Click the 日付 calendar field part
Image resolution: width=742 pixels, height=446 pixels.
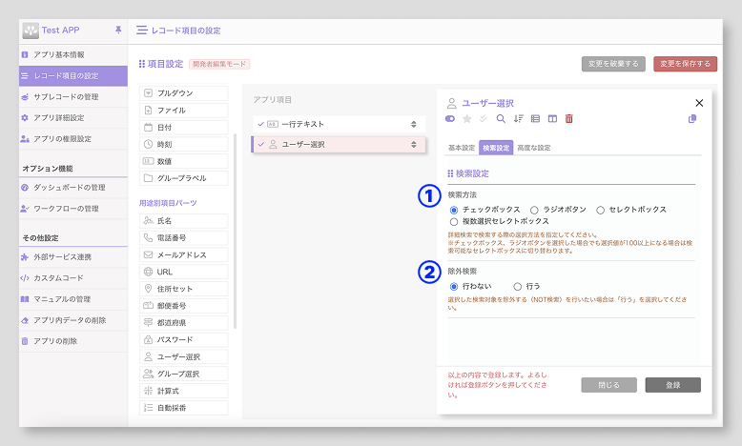(184, 128)
